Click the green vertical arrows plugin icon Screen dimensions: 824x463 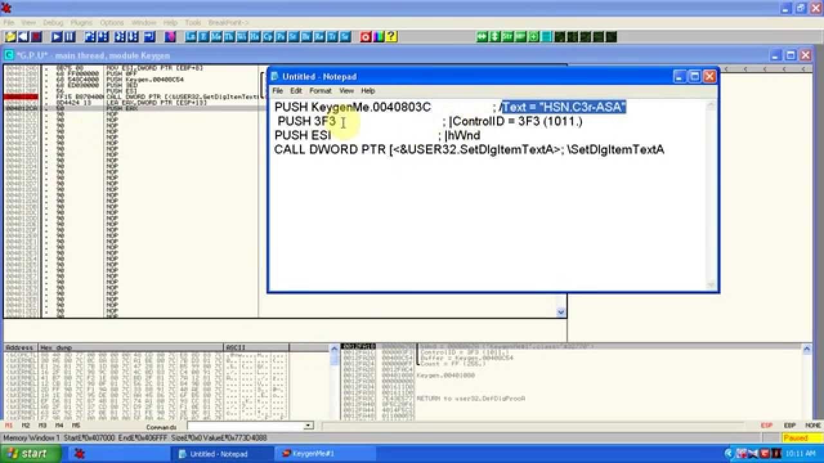tap(494, 37)
